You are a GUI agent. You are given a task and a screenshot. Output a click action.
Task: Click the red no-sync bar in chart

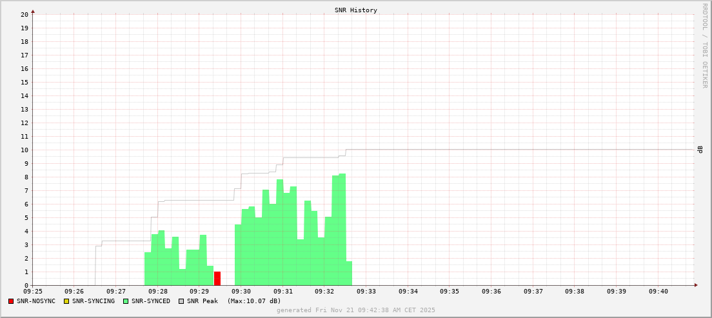coord(217,279)
